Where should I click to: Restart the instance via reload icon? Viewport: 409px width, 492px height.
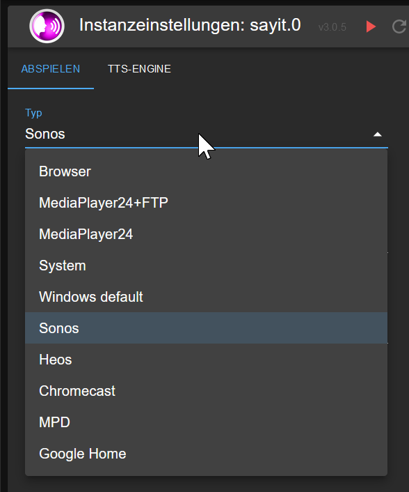[400, 26]
